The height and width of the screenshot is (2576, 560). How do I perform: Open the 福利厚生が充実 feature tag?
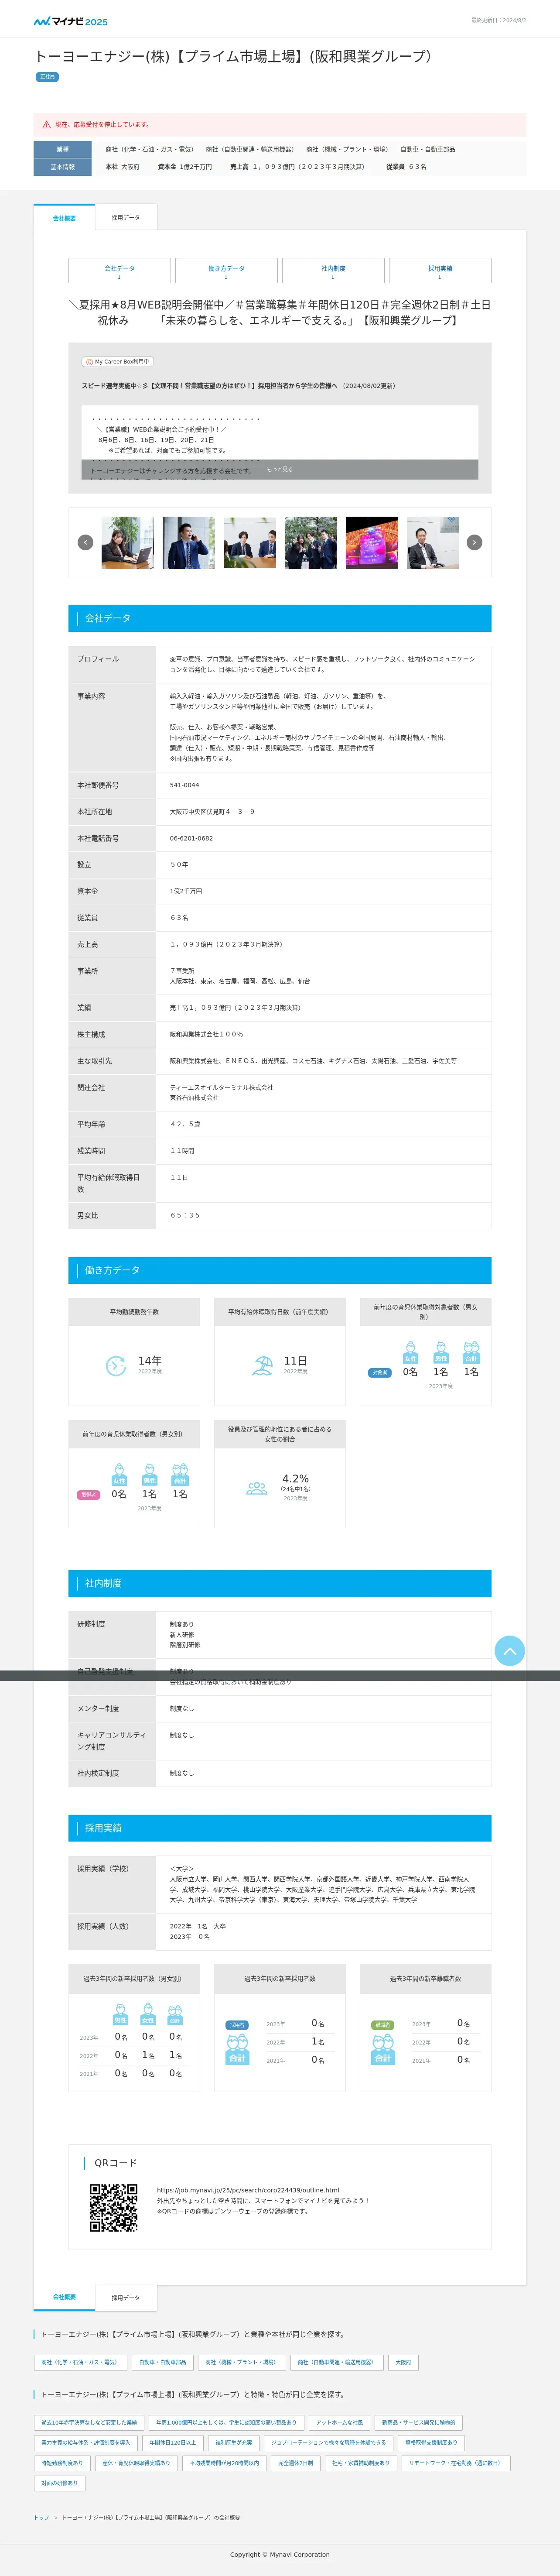point(234,2442)
